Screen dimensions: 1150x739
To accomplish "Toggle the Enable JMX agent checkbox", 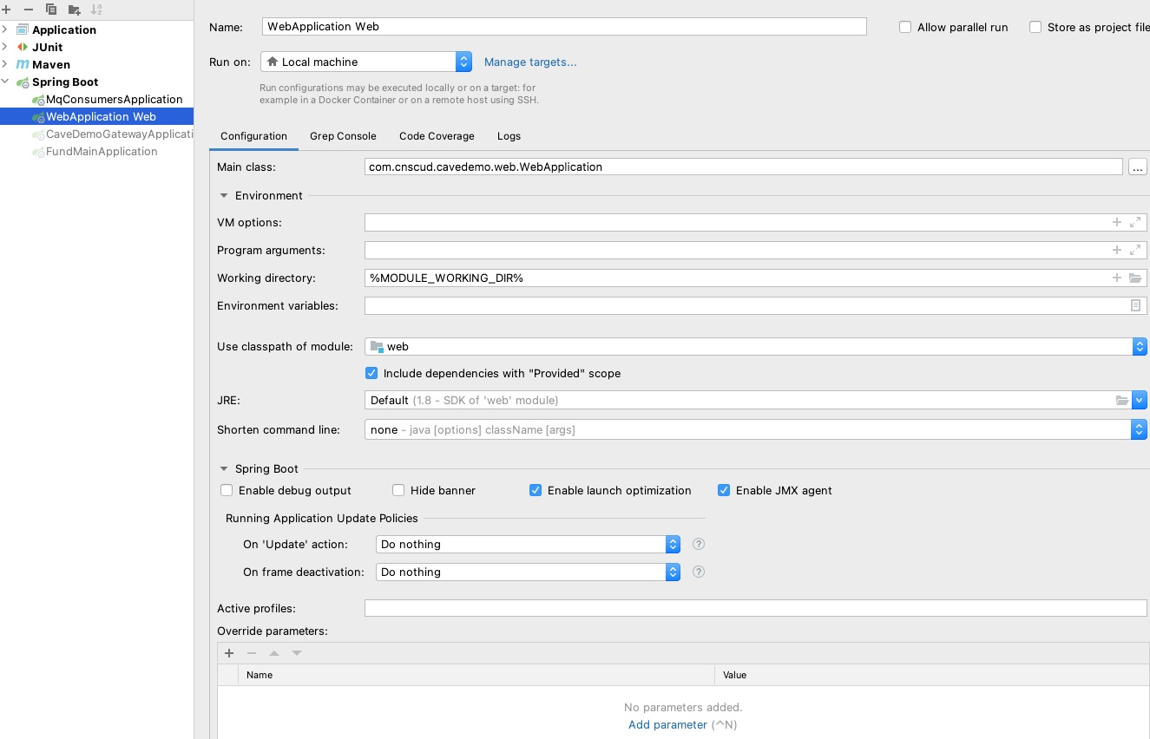I will pyautogui.click(x=724, y=491).
